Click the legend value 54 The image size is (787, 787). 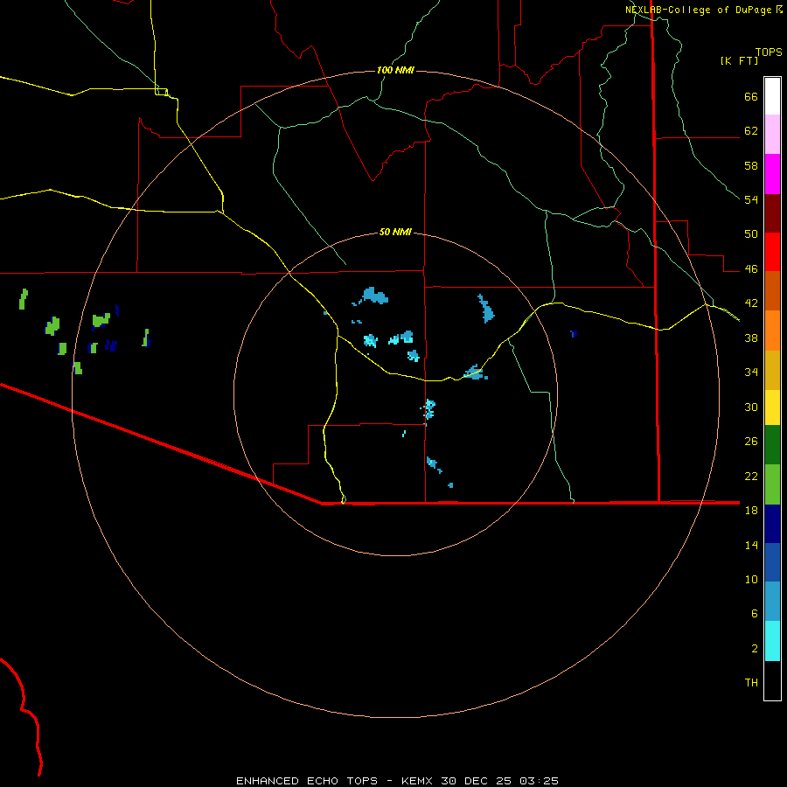(x=751, y=199)
